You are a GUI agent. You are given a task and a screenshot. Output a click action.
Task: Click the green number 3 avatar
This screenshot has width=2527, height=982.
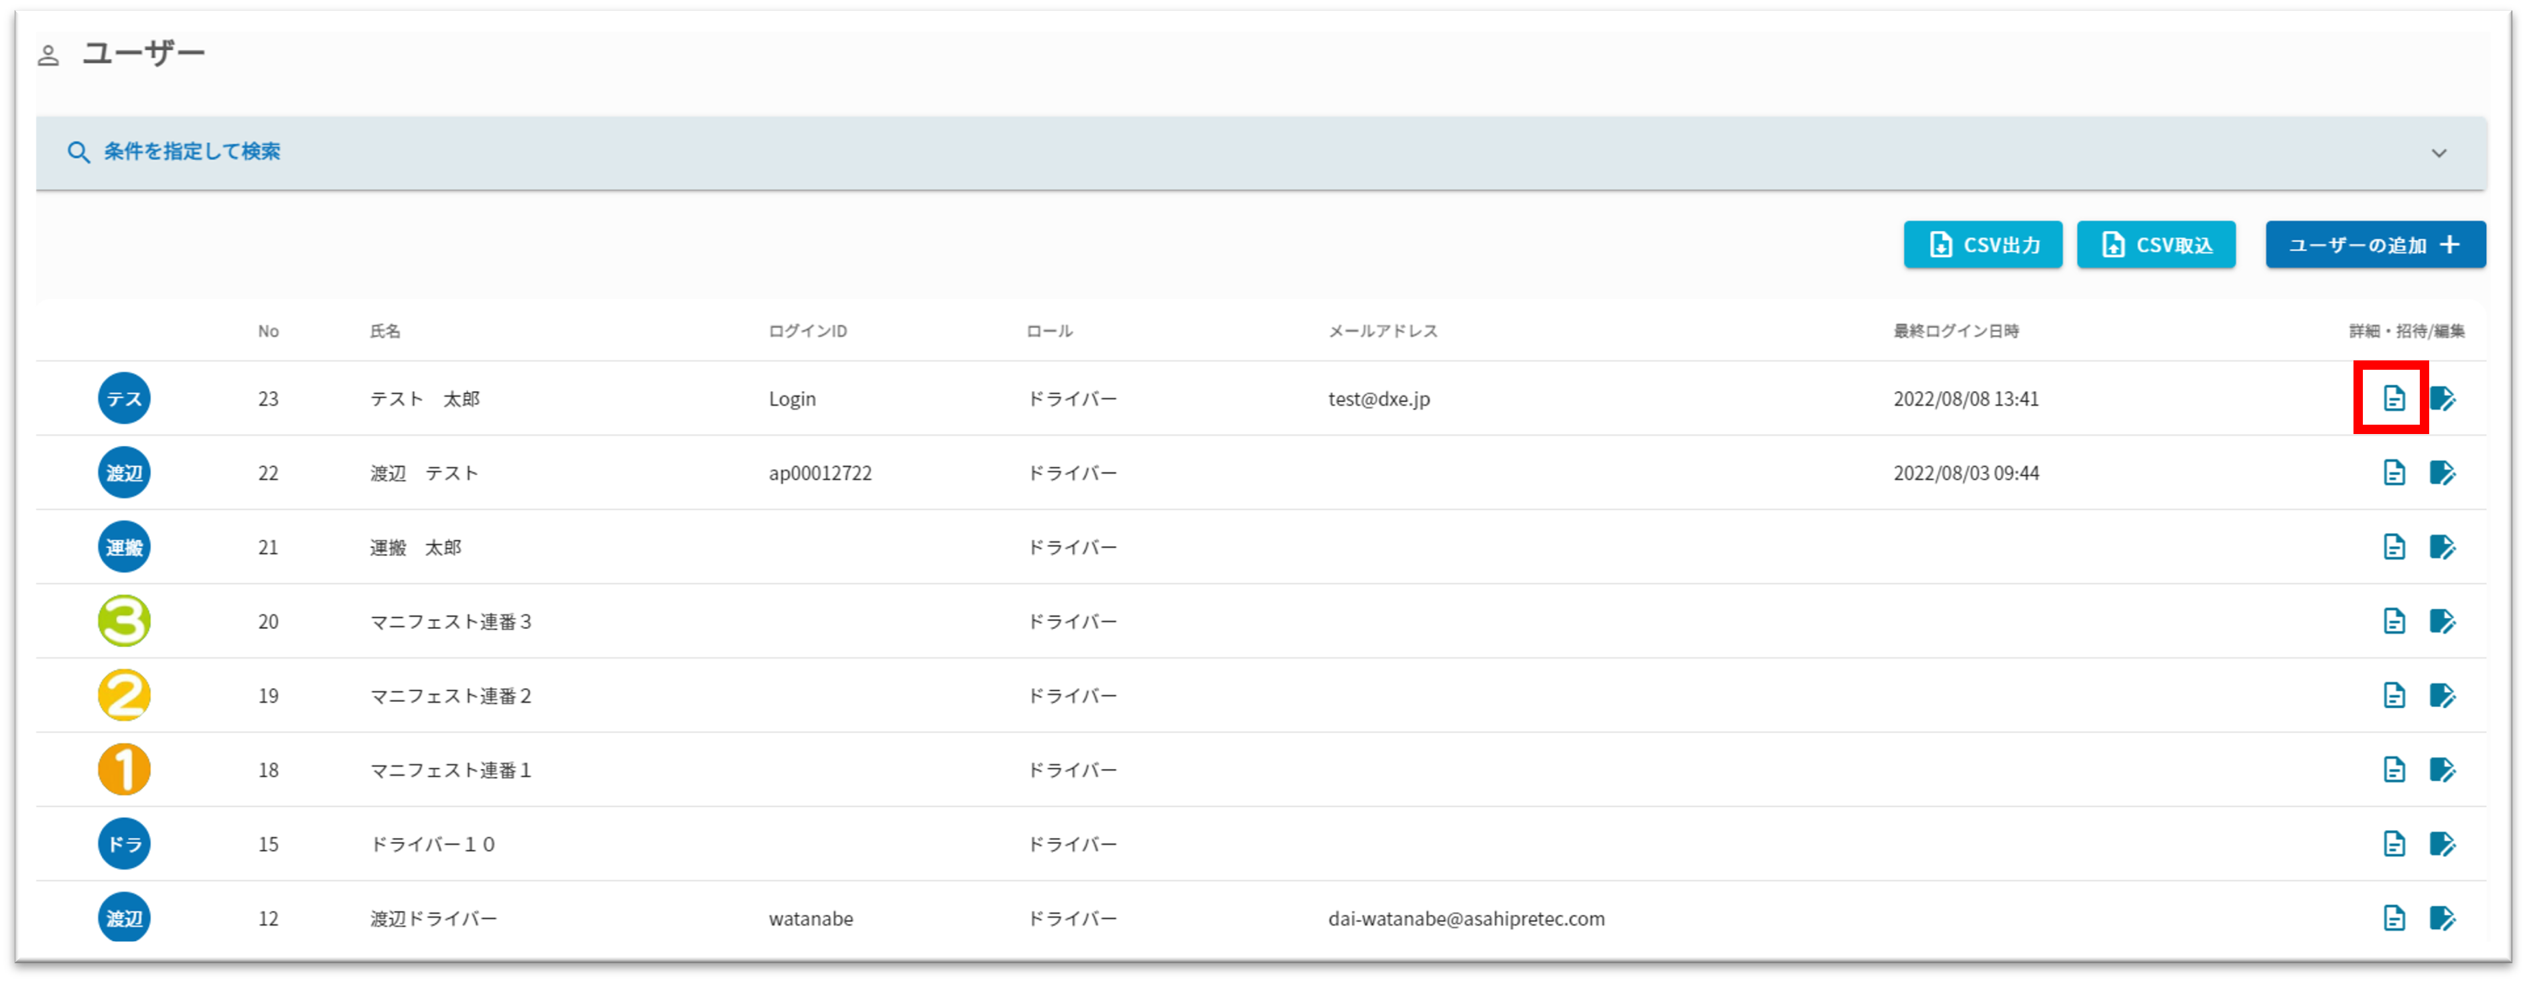[x=123, y=621]
